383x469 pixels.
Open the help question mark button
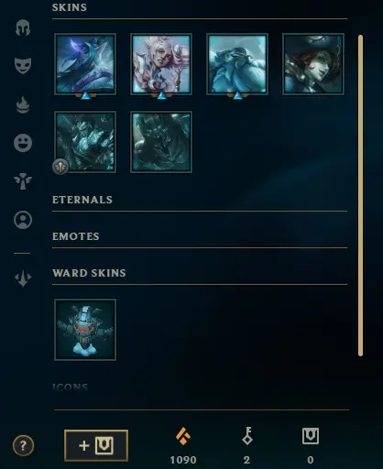click(x=23, y=445)
